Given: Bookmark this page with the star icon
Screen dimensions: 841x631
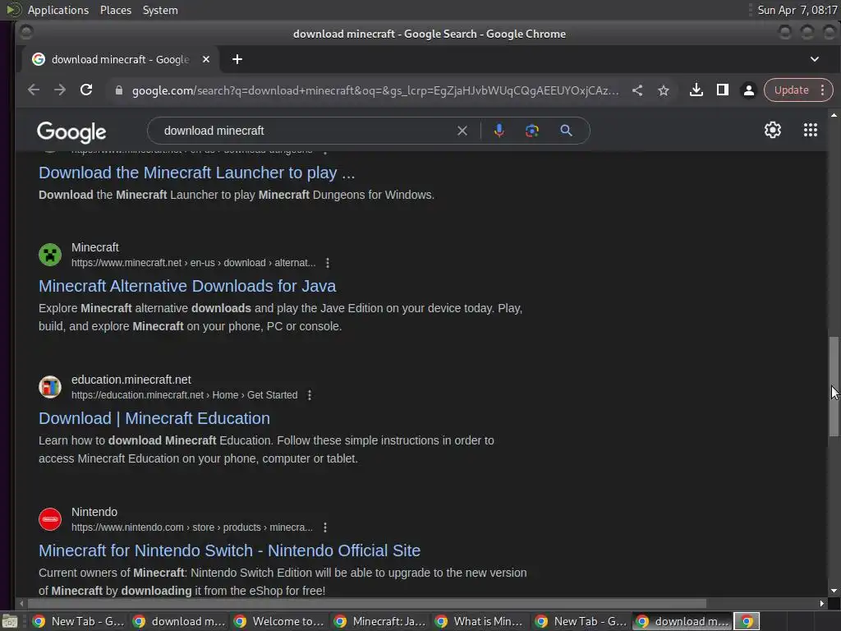Looking at the screenshot, I should pos(664,90).
